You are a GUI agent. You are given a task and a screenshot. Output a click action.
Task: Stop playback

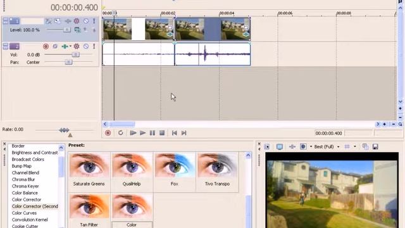click(162, 133)
